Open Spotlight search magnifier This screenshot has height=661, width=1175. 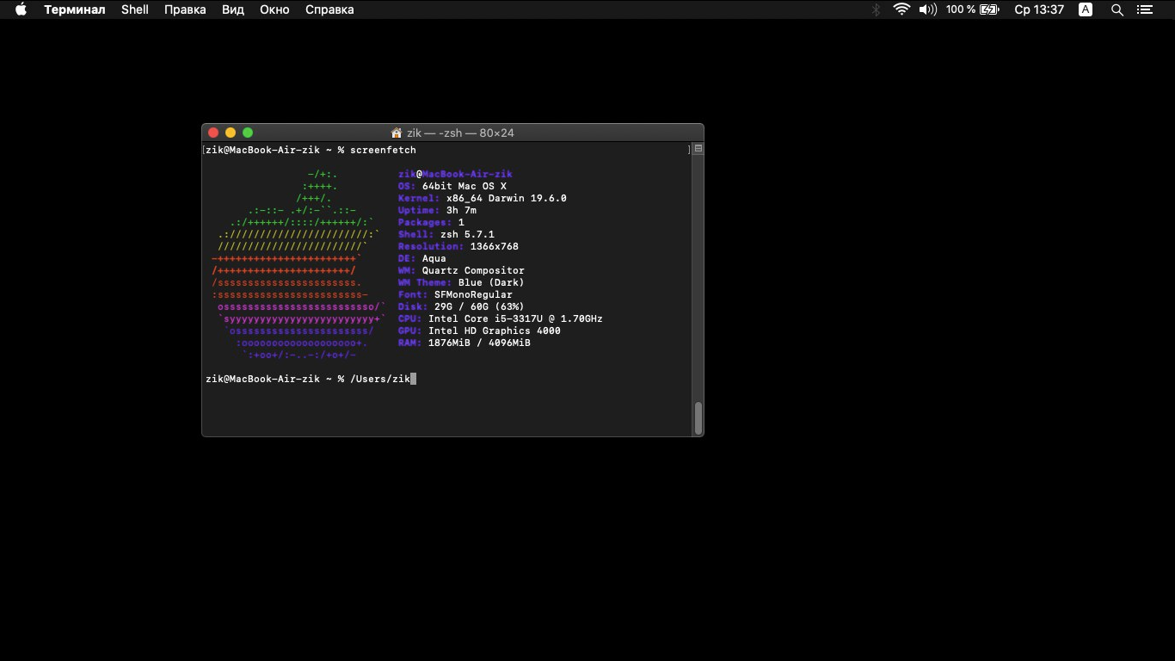1117,9
